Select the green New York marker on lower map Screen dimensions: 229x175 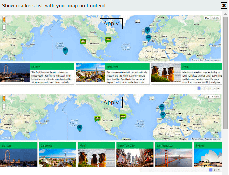tap(123, 116)
